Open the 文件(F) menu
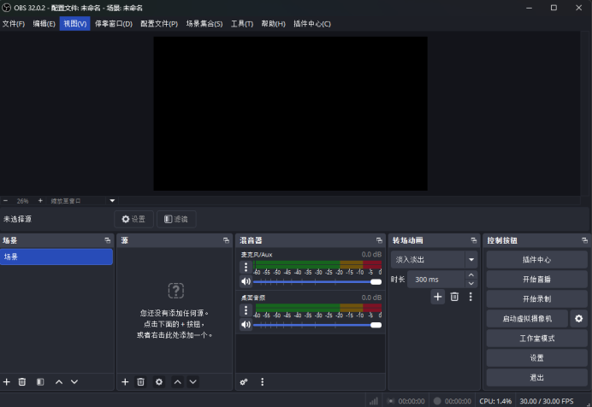 pyautogui.click(x=14, y=24)
